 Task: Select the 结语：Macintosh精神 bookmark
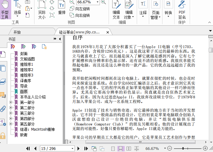pyautogui.click(x=37, y=129)
